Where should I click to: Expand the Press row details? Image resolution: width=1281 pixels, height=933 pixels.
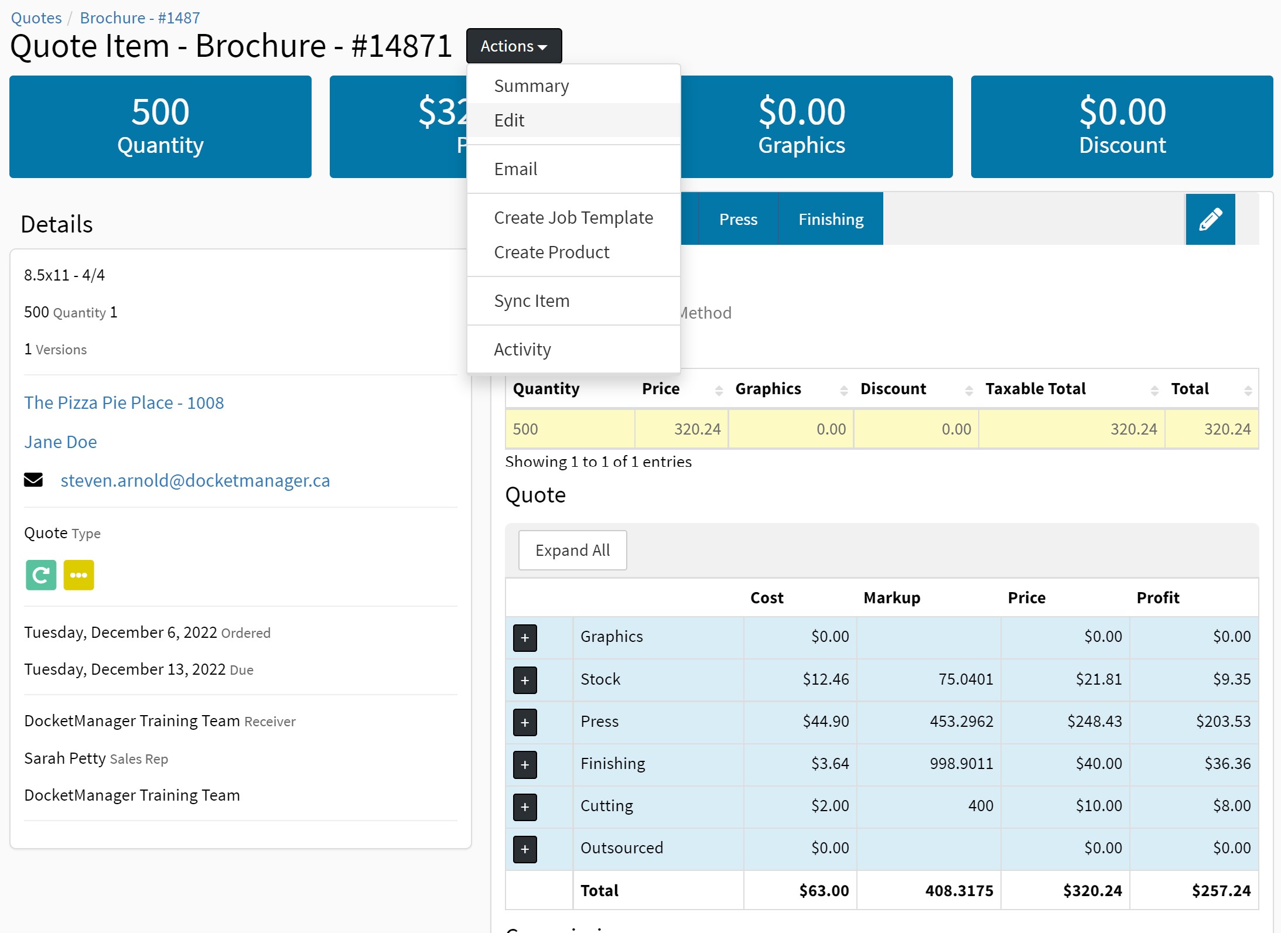525,722
